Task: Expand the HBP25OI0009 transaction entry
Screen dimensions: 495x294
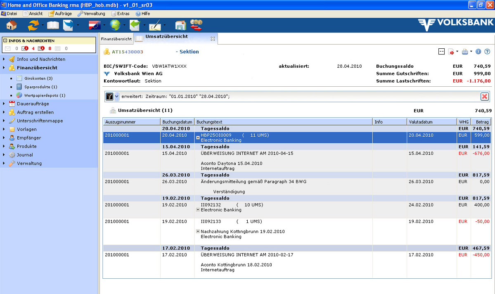Action: pyautogui.click(x=198, y=138)
